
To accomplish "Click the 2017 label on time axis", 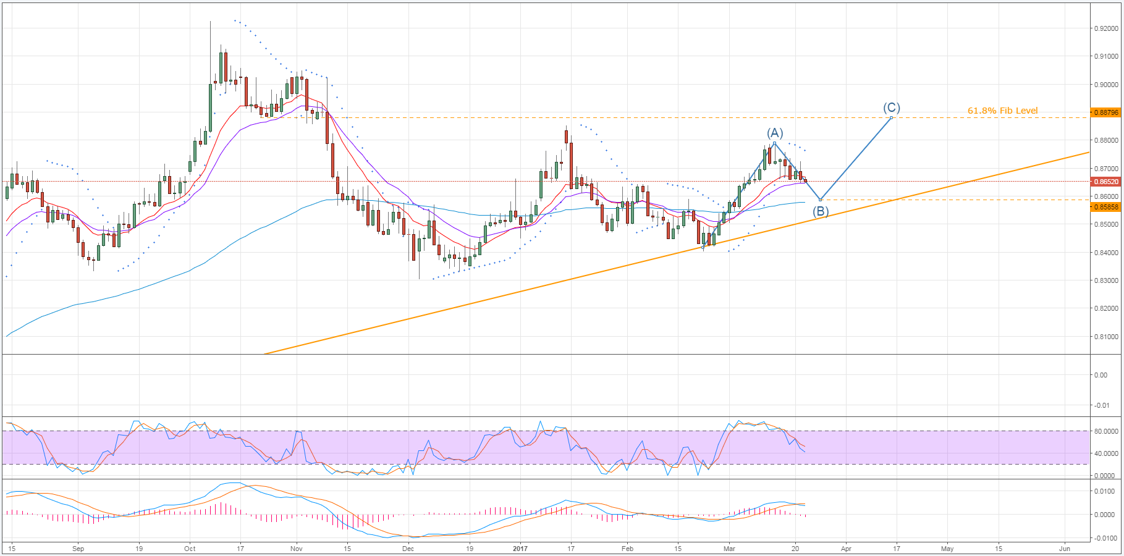I will tap(520, 548).
